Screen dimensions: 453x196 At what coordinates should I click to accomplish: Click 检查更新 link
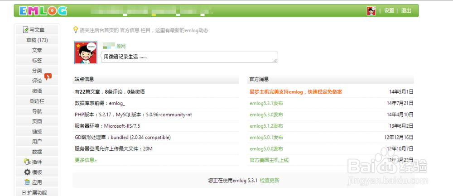[x=270, y=181]
